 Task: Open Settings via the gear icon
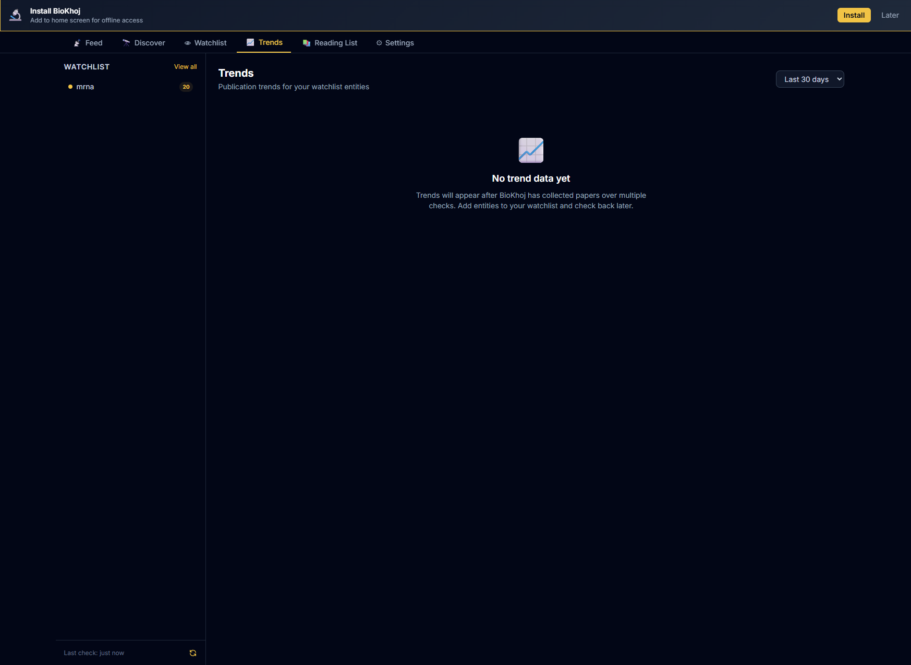click(x=379, y=43)
